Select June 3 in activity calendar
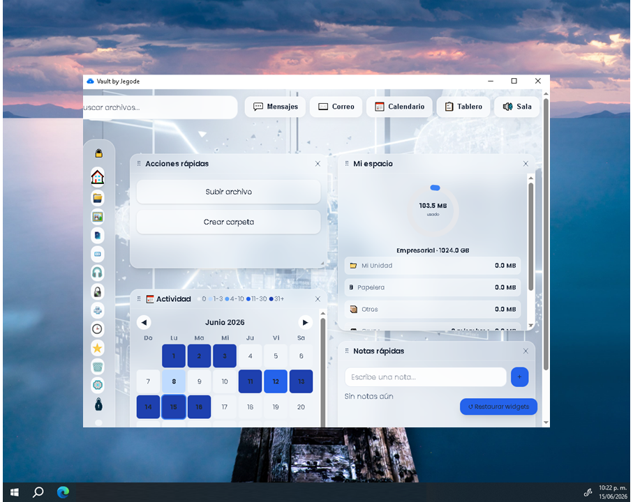 click(225, 356)
